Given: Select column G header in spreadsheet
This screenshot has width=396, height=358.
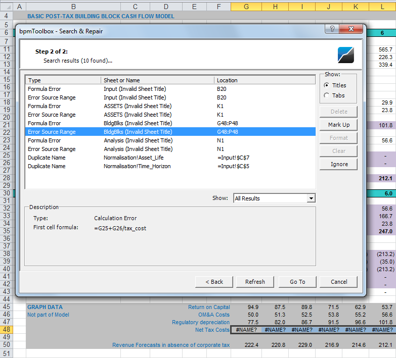Looking at the screenshot, I should [x=246, y=7].
